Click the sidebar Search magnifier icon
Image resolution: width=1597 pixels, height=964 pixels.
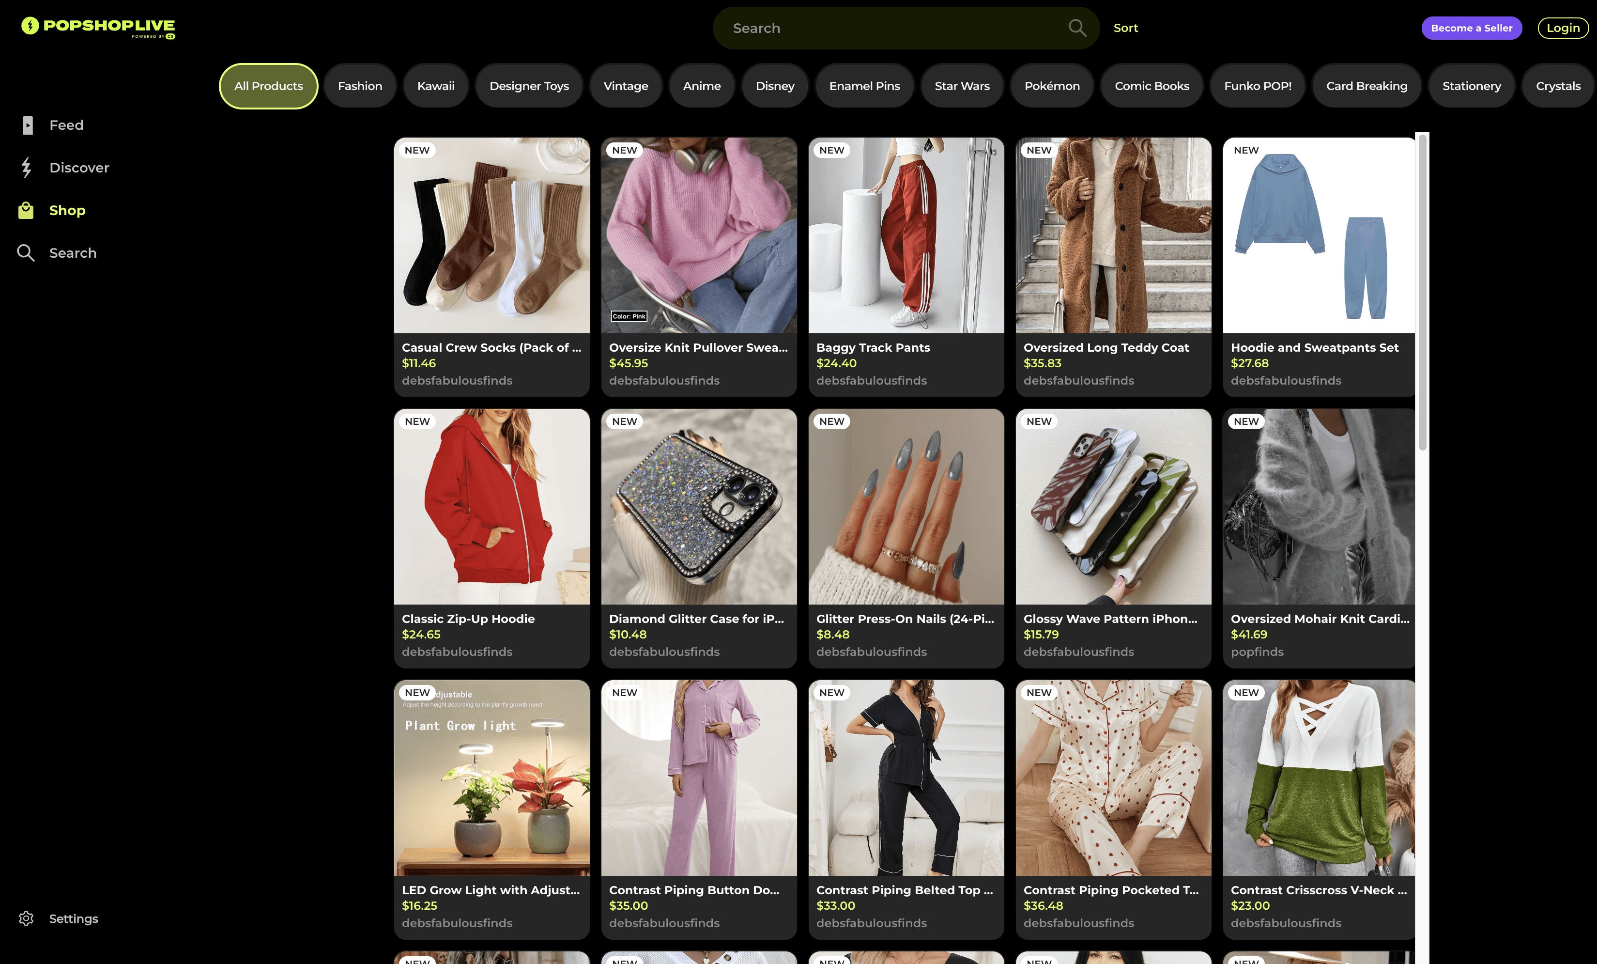tap(26, 253)
